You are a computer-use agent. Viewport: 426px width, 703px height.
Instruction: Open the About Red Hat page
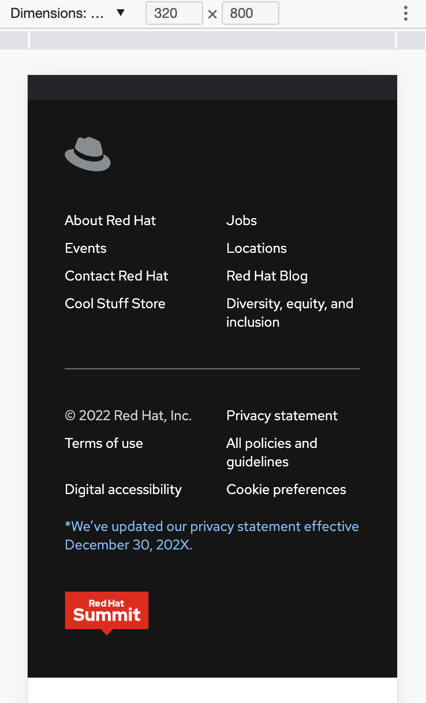tap(110, 220)
